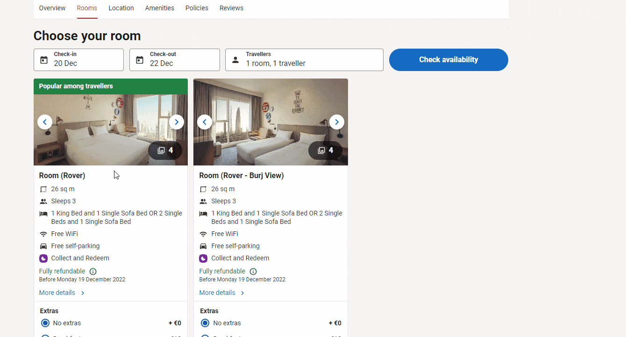
Task: Choose the Breakfast extra radio under Room (Rover)
Action: pyautogui.click(x=45, y=336)
